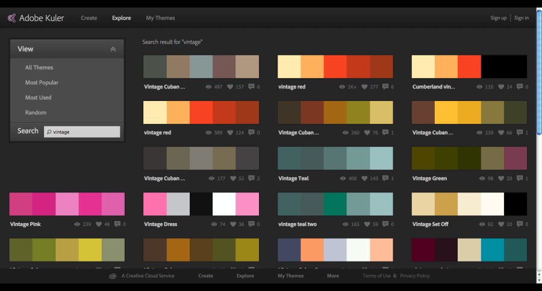Like Vintage Green using its heart icon
The width and height of the screenshot is (542, 291).
pos(499,179)
